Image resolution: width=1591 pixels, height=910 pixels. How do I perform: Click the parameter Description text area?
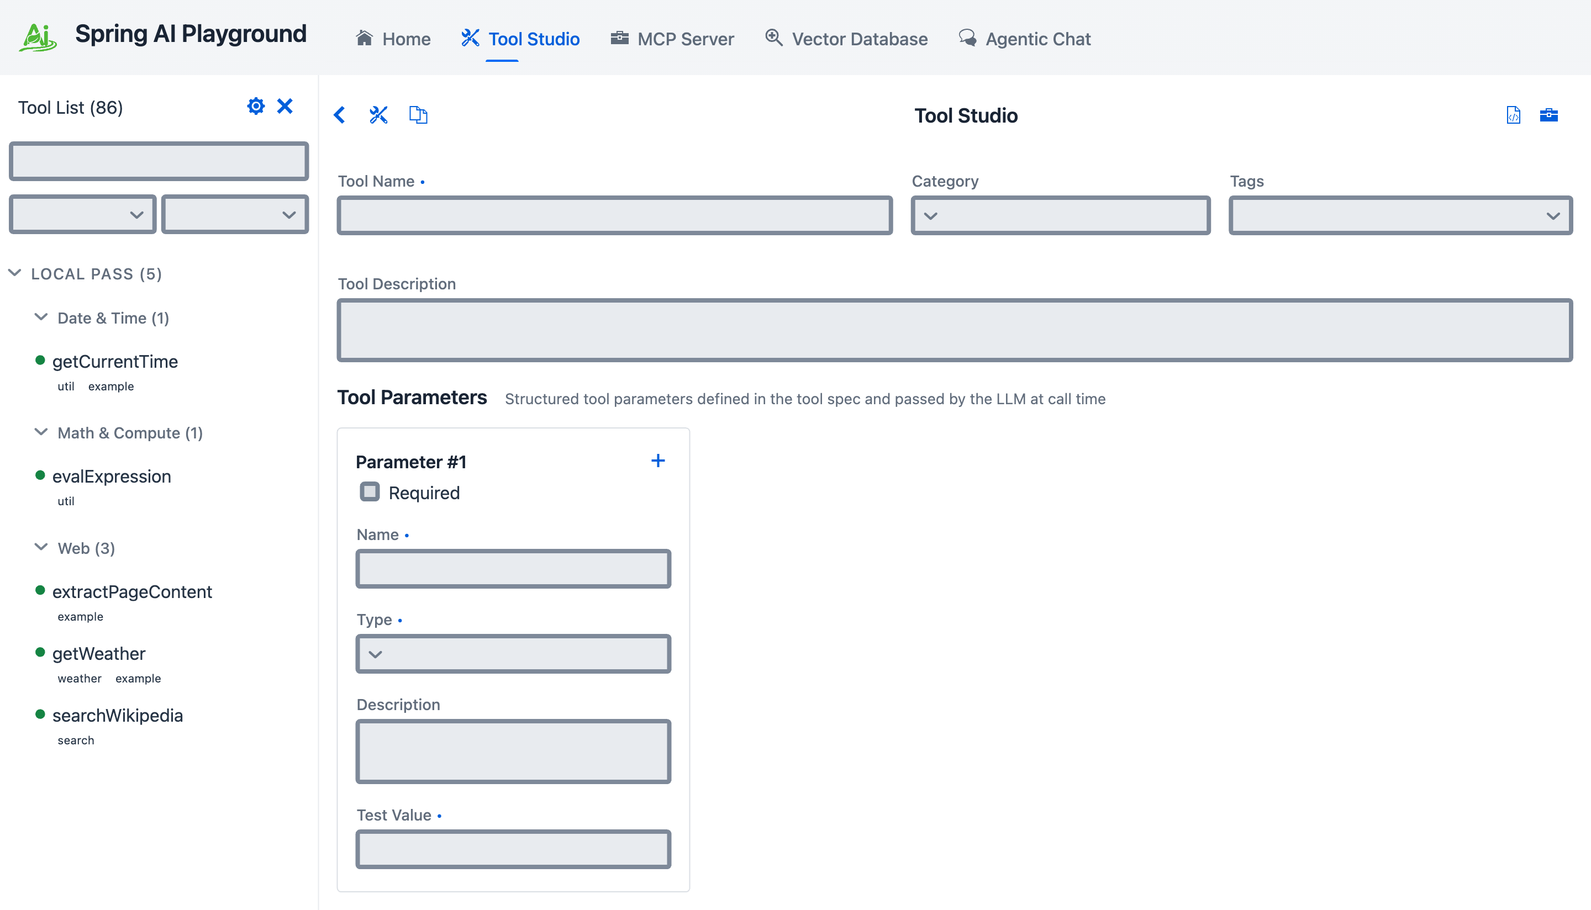(513, 752)
